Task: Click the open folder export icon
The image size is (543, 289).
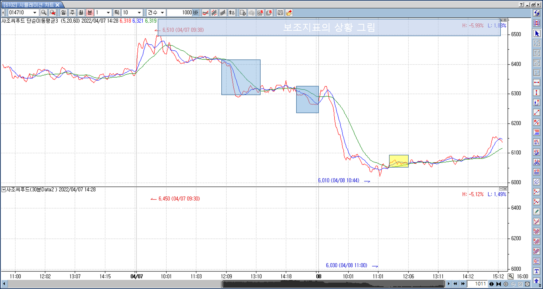Action: coord(289,13)
